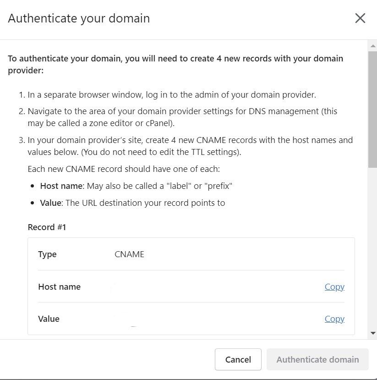Click the vertical scrollbar thumb
The image size is (377, 380).
(x=372, y=109)
